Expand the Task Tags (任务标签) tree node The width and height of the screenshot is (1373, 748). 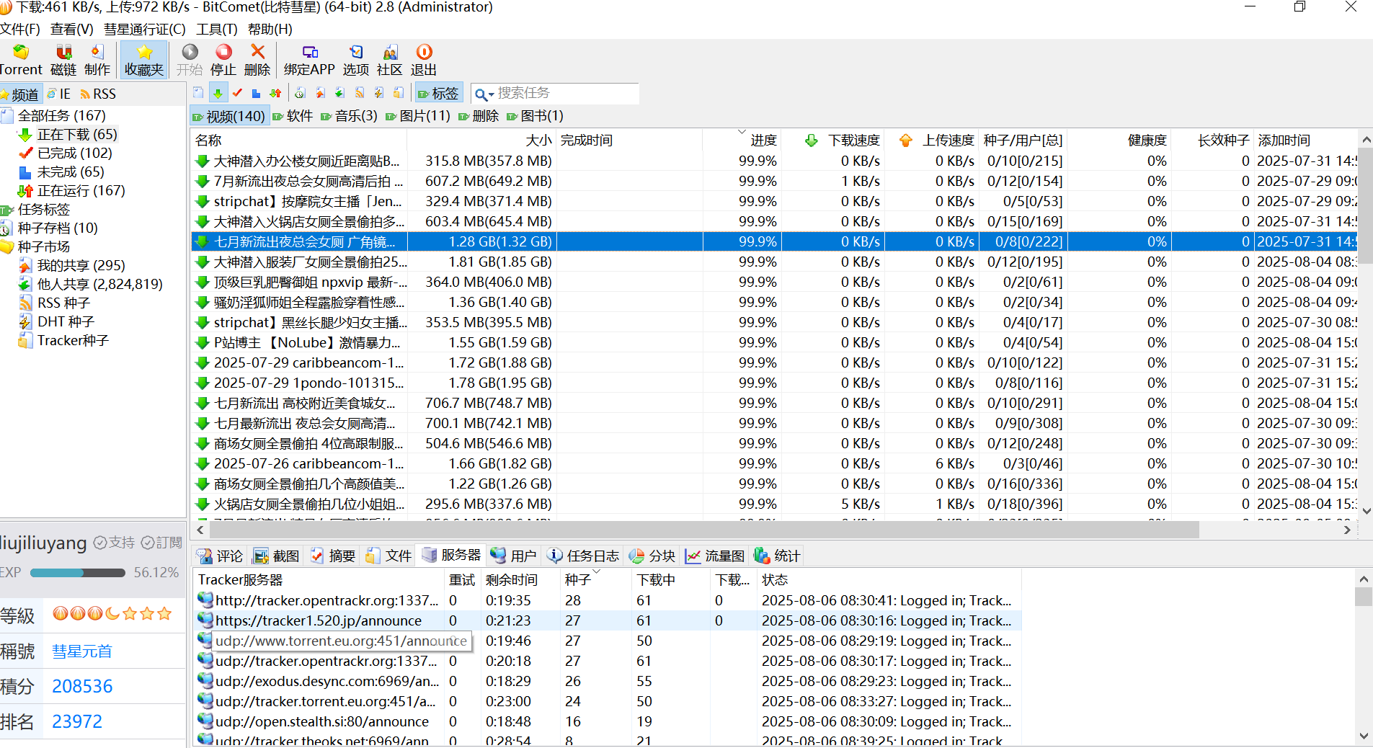(43, 210)
